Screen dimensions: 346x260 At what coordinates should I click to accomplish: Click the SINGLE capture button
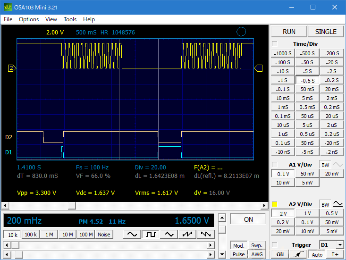coord(326,32)
